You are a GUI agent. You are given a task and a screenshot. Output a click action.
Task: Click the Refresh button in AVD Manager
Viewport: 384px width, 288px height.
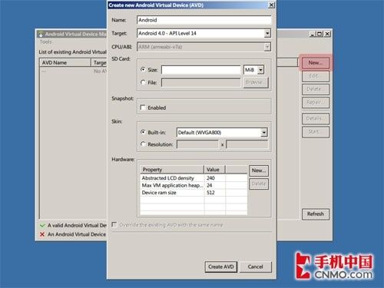pos(316,214)
